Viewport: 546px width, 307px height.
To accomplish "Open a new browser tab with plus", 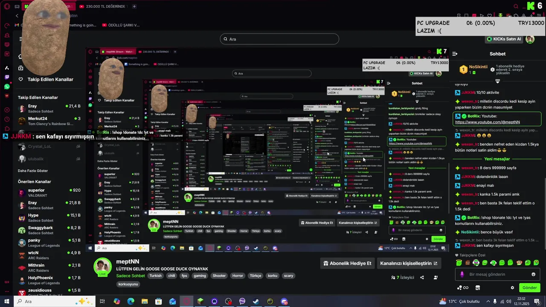I will [134, 6].
